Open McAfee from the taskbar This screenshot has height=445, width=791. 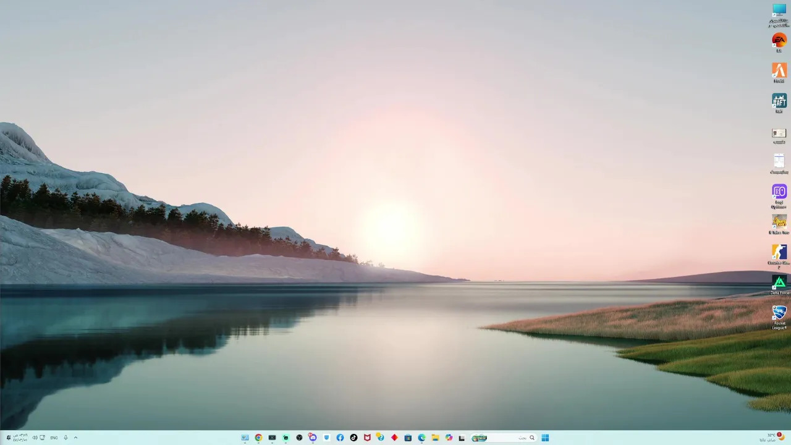[367, 438]
